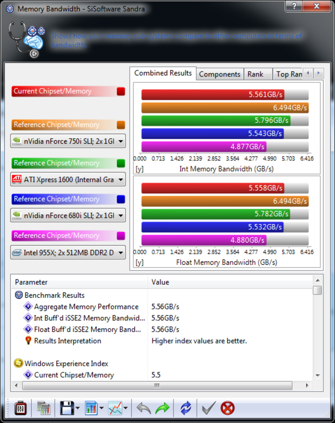This screenshot has height=423, width=335.
Task: Click the blue 5.532GB/s Float bandwidth bar
Action: point(212,227)
